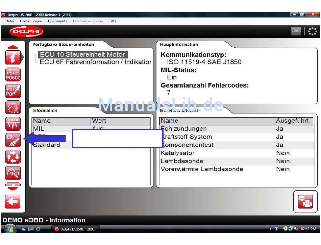Open the Einstellungen menu
321x245 pixels.
(31, 21)
